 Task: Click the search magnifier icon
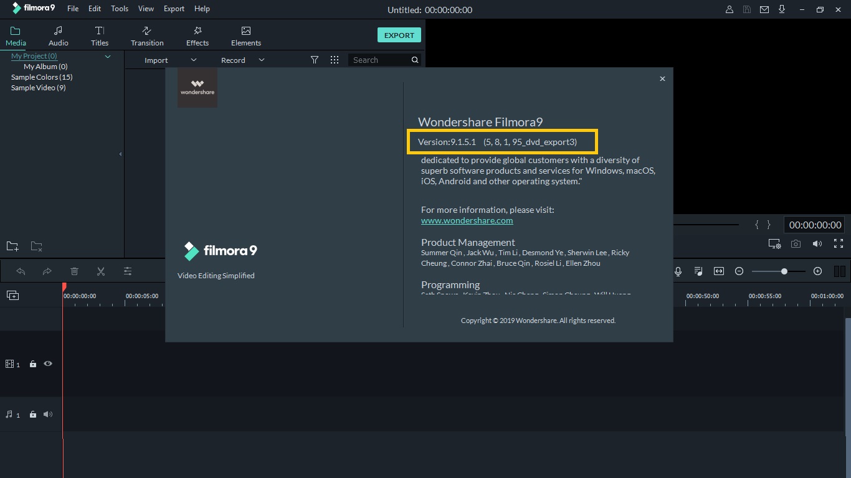pyautogui.click(x=415, y=60)
